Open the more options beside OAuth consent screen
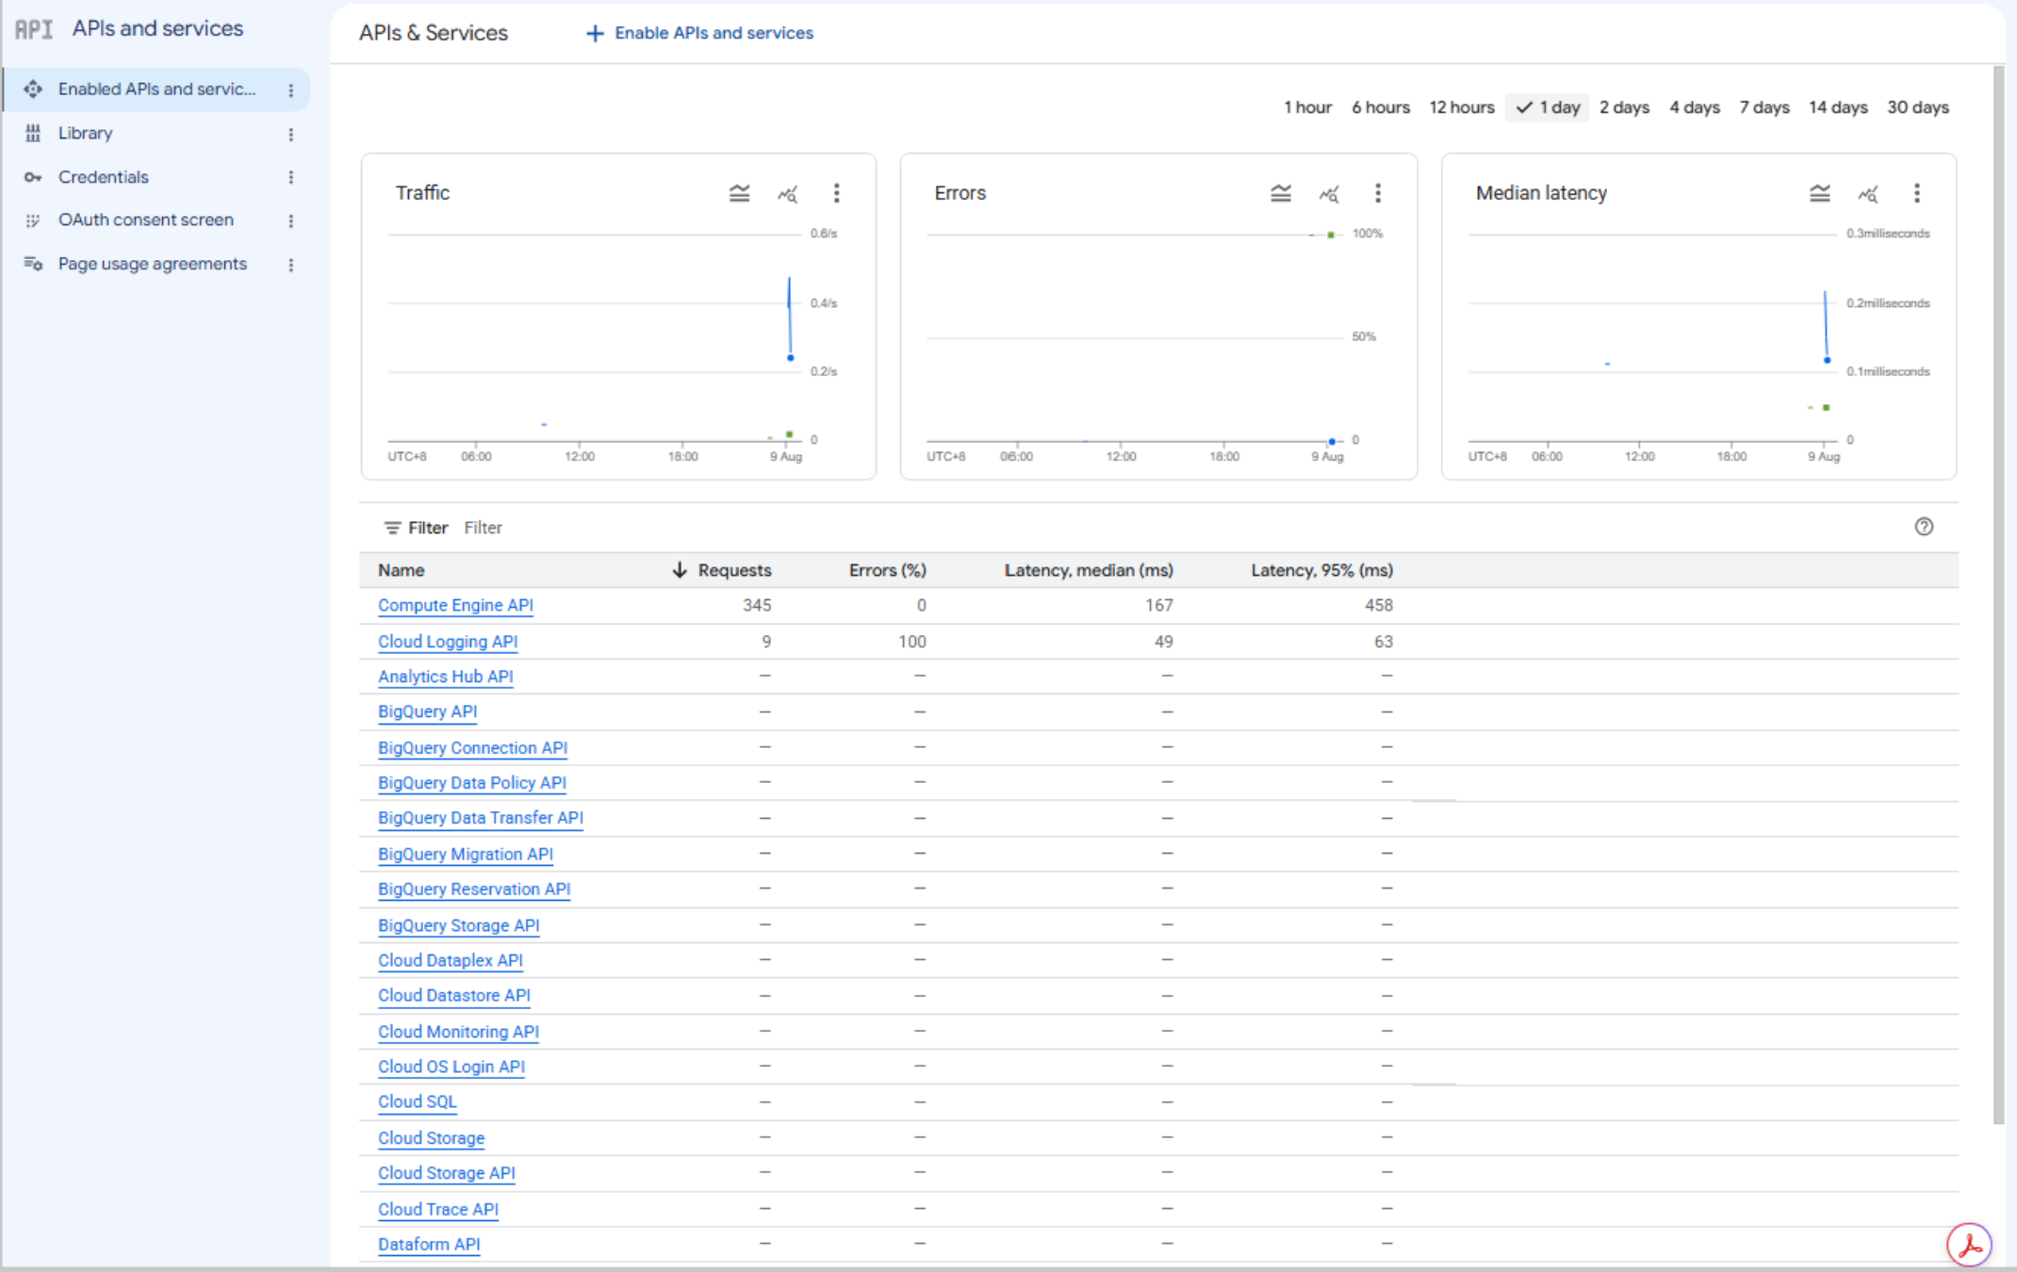This screenshot has height=1272, width=2017. click(x=291, y=220)
